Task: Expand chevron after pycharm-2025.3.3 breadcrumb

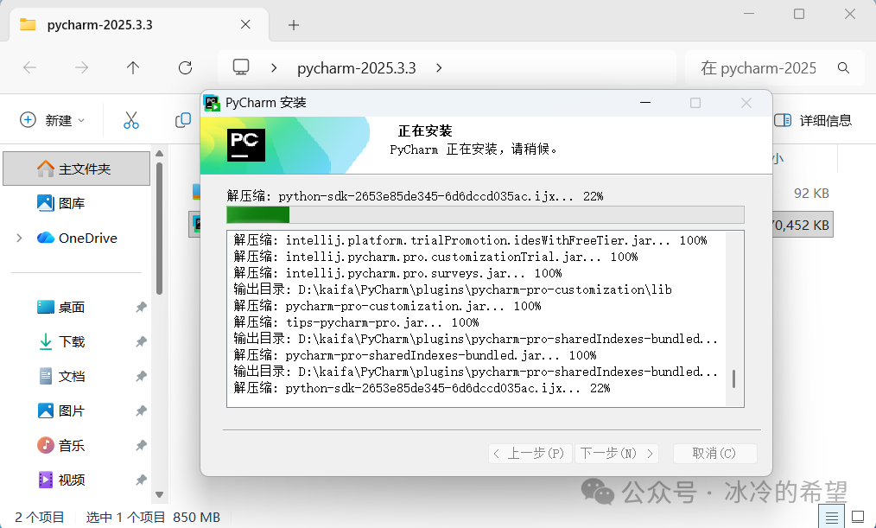Action: click(439, 68)
